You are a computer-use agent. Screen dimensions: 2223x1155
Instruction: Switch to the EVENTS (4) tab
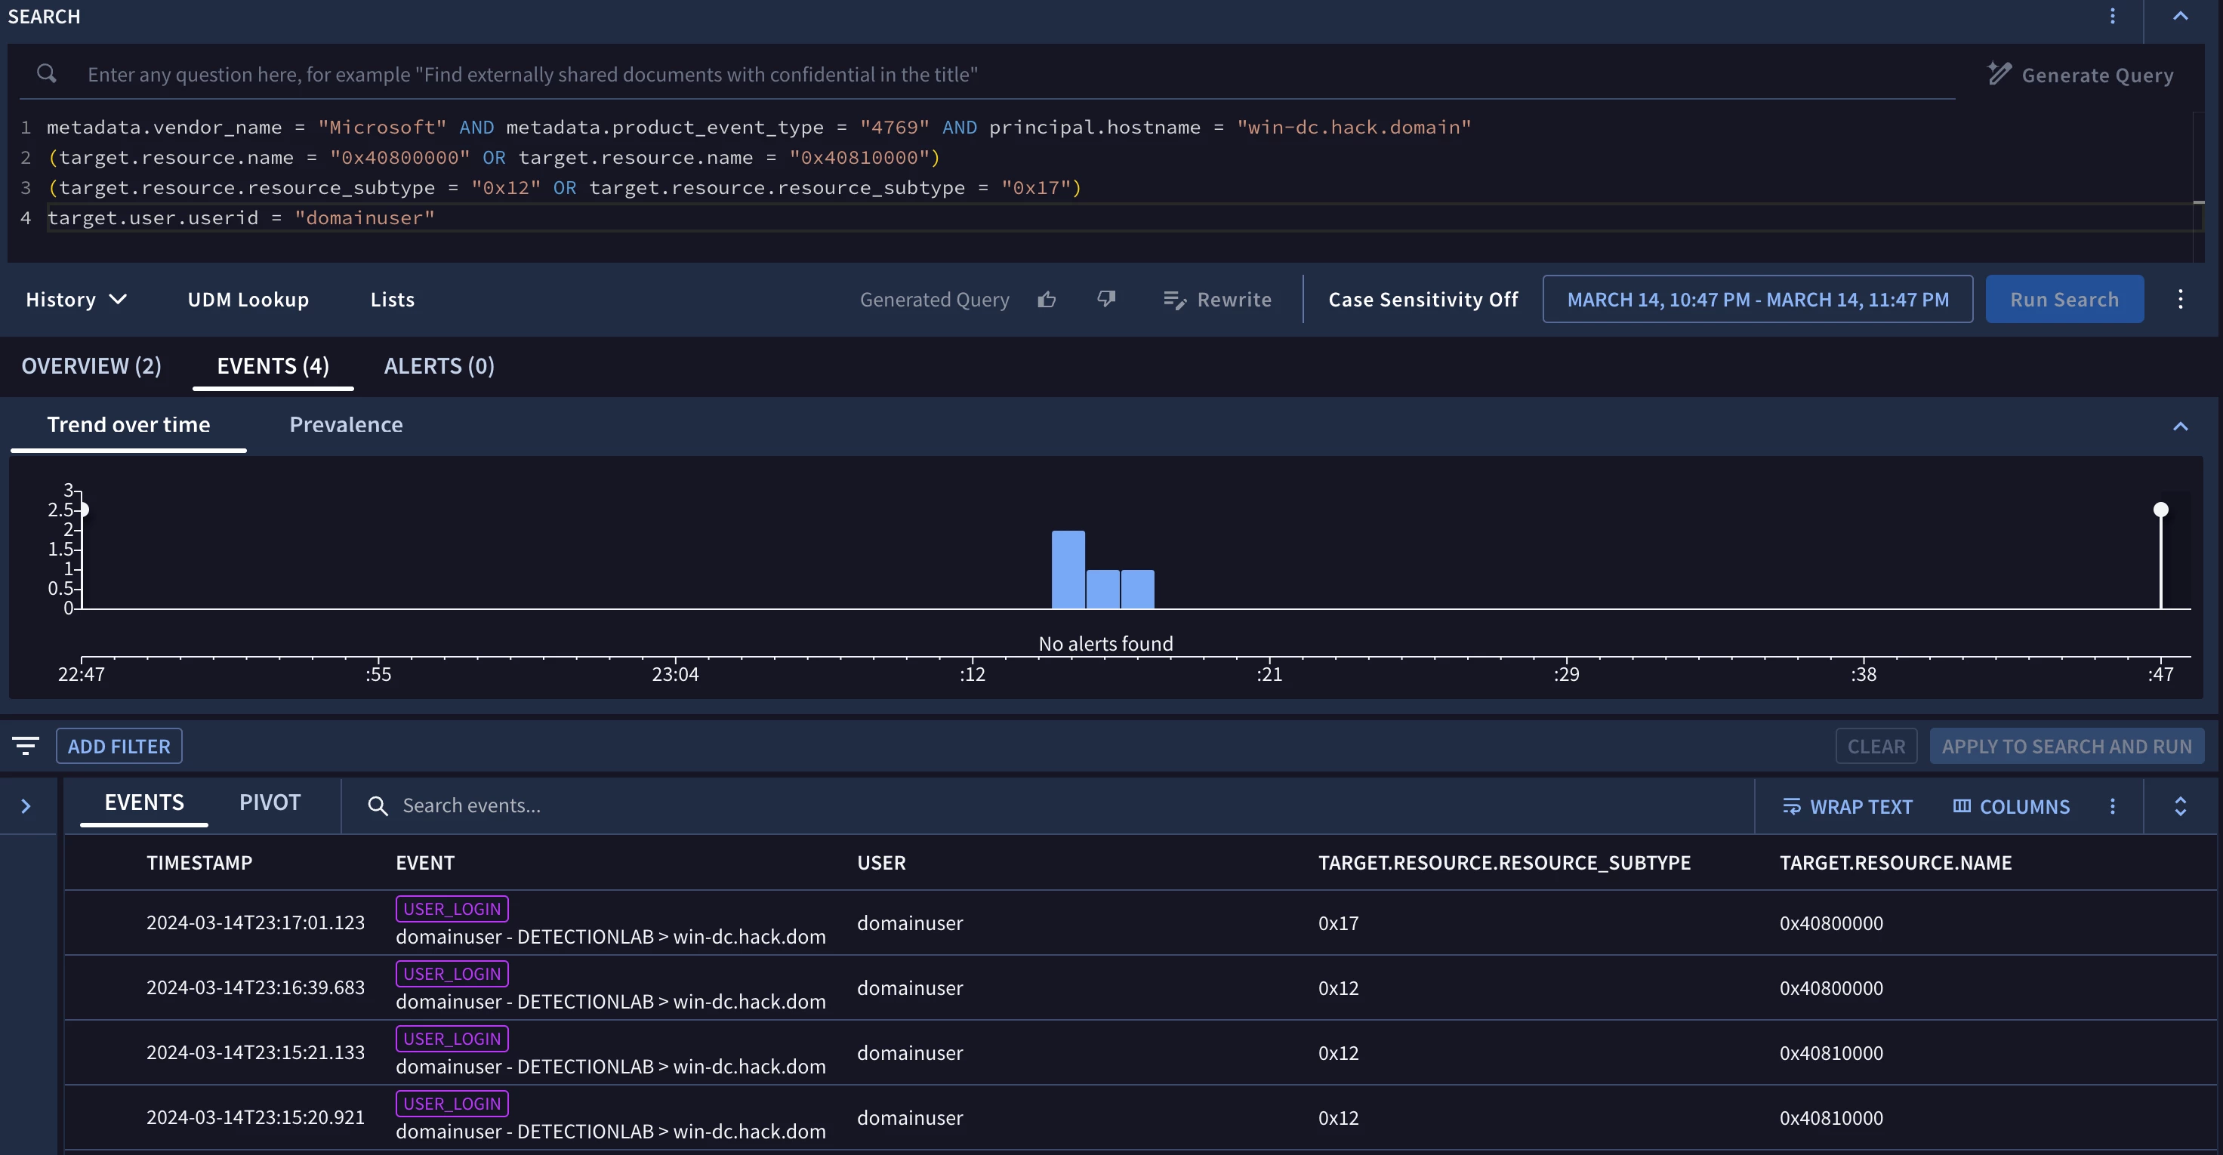pos(273,365)
